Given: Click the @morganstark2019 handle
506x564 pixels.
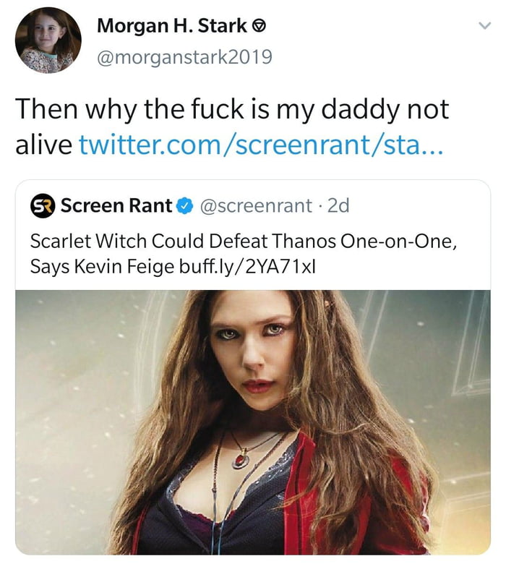Looking at the screenshot, I should tap(184, 56).
